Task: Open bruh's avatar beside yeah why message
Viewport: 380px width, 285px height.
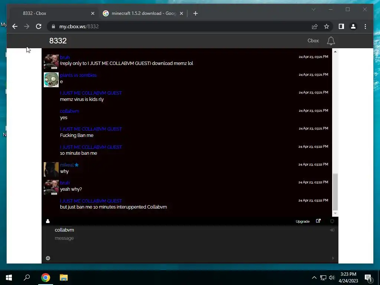Action: 51,187
